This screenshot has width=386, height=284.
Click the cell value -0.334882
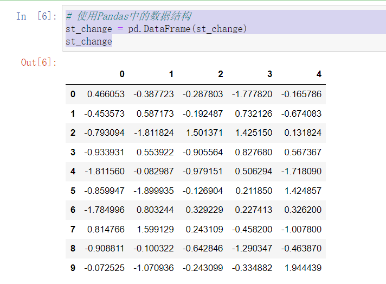point(252,268)
